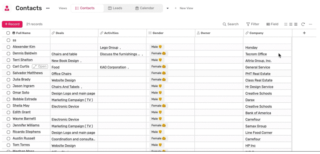Open the three-dot menu beside Contacts title
The image size is (320, 154).
[48, 8]
